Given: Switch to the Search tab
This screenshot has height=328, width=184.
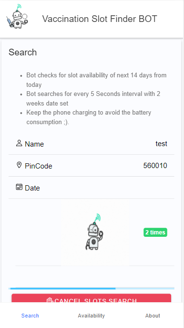Looking at the screenshot, I should coord(31,316).
